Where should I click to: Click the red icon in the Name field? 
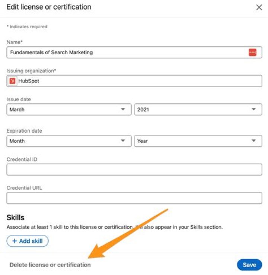(252, 52)
